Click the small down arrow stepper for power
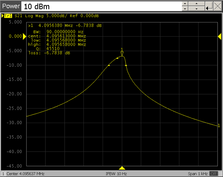Image resolution: width=223 pixels, height=177 pixels. coord(185,9)
